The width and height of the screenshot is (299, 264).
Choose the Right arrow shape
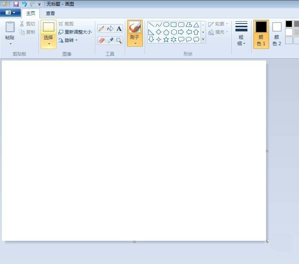181,32
